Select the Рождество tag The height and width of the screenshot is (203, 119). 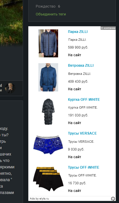coord(45,6)
